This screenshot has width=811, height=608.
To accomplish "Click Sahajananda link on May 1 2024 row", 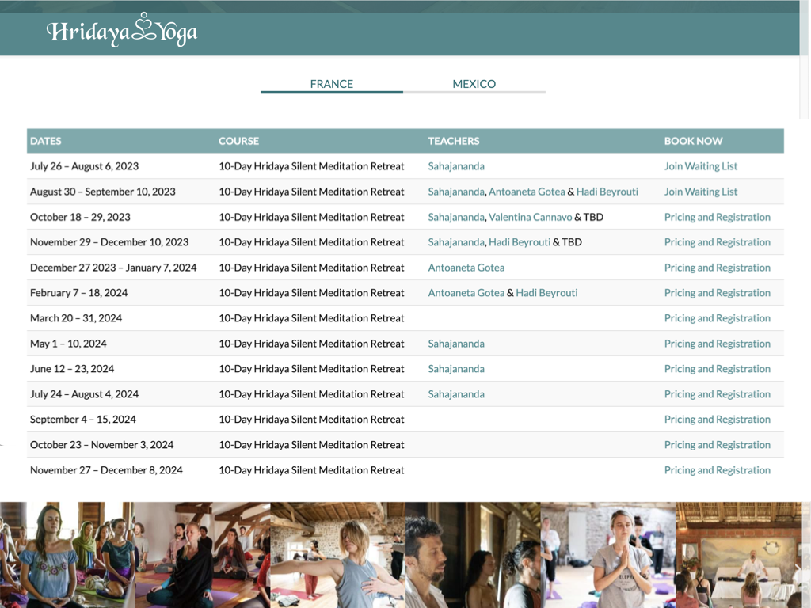I will pyautogui.click(x=456, y=344).
